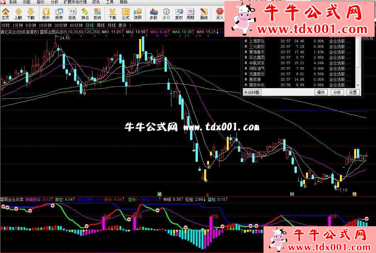
Task: Click the 财 event marker below chart
Action: (x=292, y=194)
